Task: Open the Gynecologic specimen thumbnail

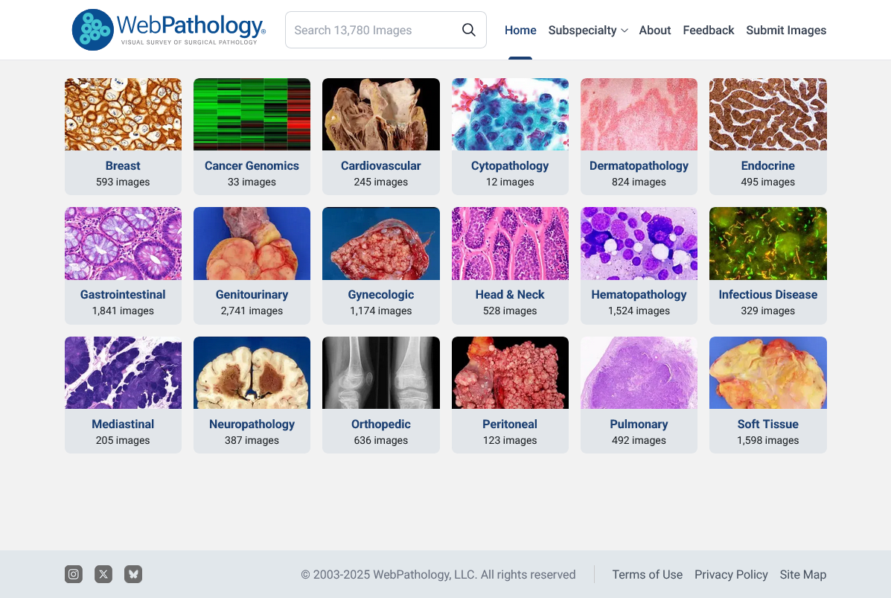Action: tap(380, 244)
